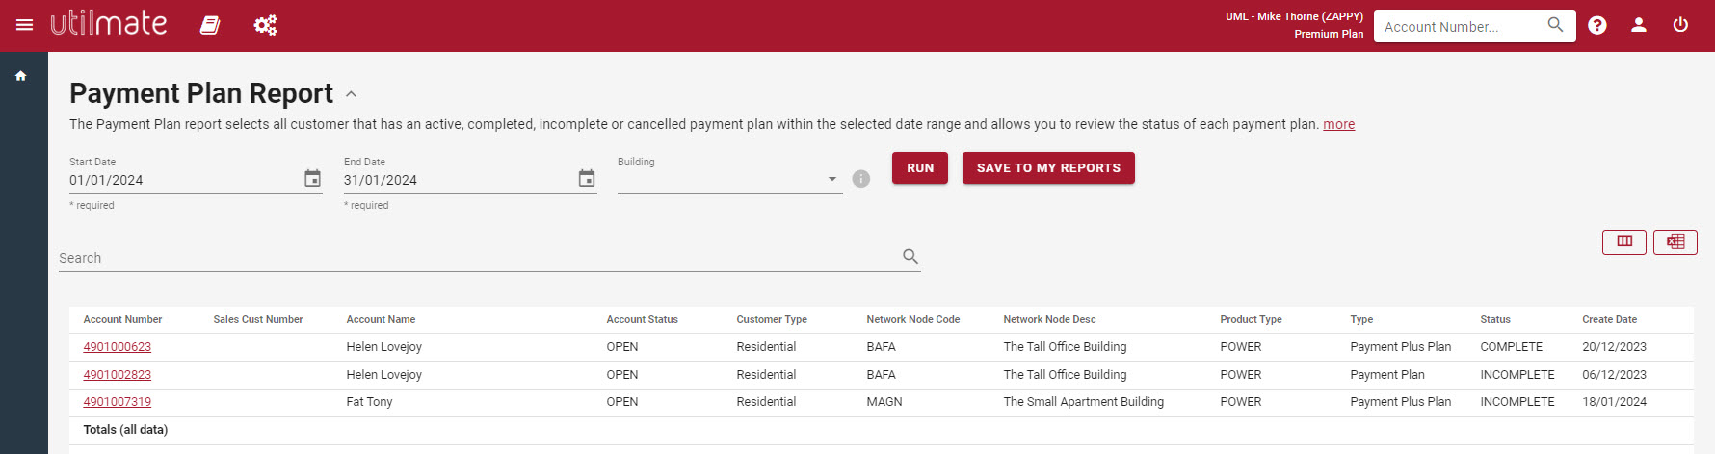Screen dimensions: 1715x454
Task: Sort by Network Node Code column header
Action: coord(912,319)
